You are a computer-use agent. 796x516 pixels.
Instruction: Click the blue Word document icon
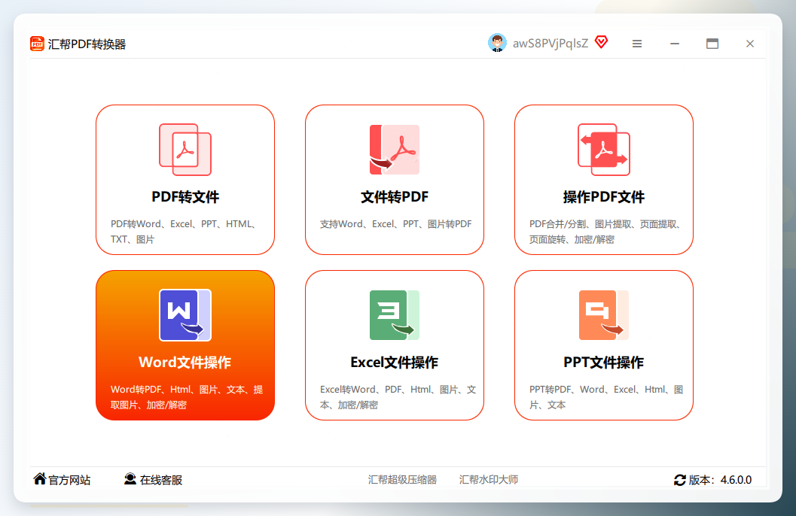(185, 314)
